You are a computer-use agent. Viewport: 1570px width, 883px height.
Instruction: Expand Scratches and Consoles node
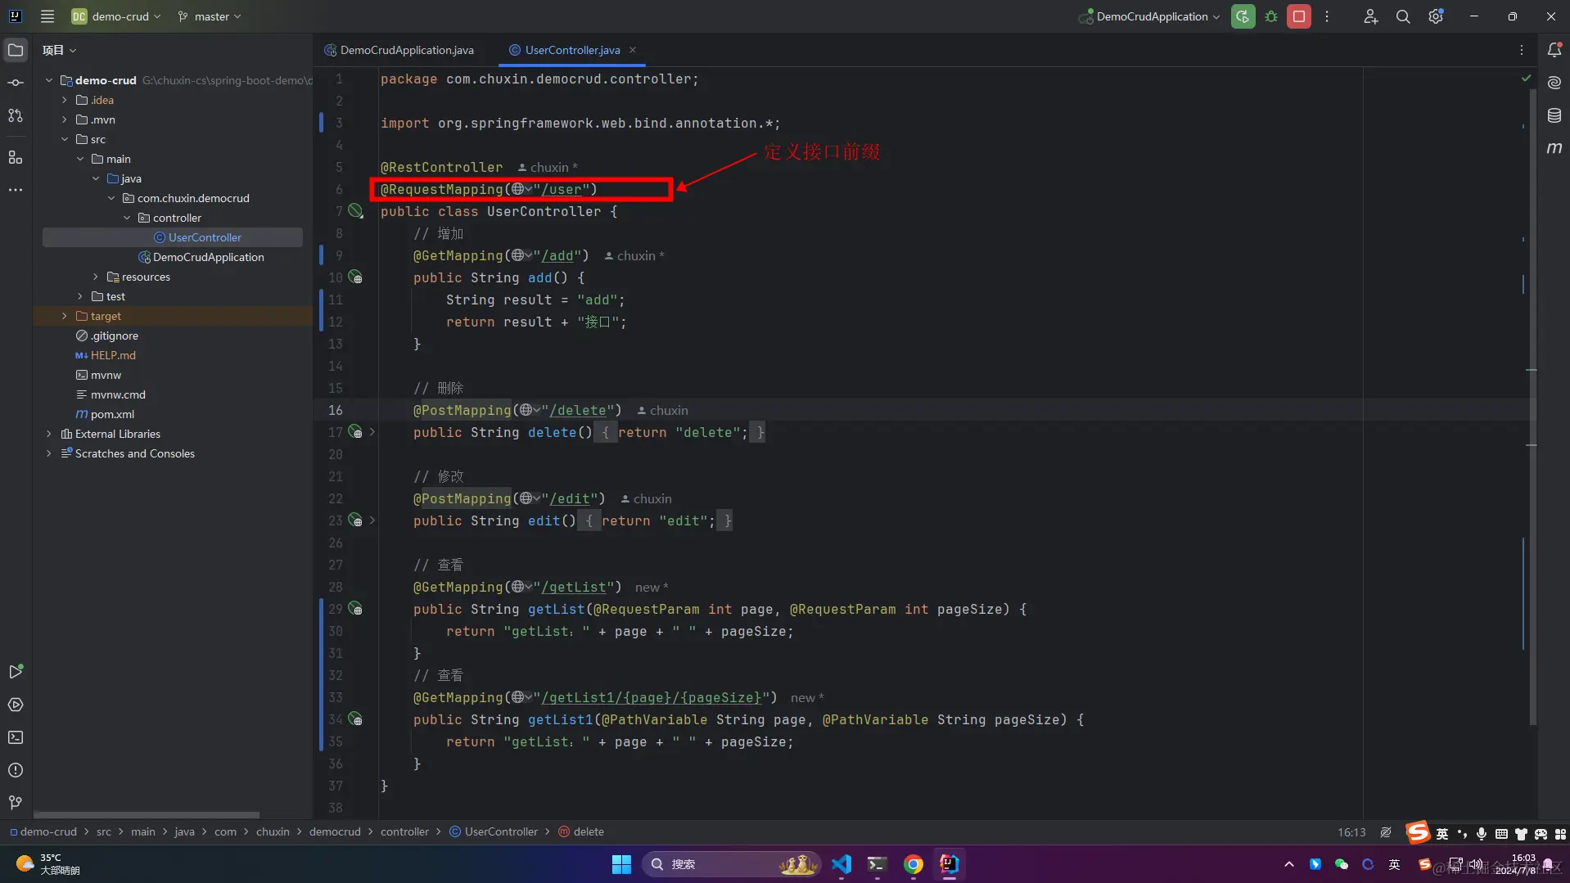49,453
